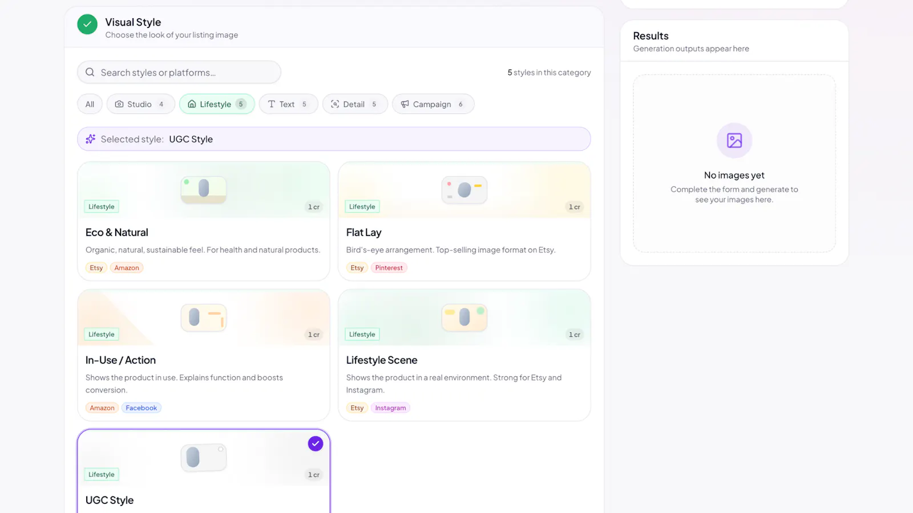Click the sparkle icon beside Selected style
Screen dimensions: 913x513
point(91,139)
